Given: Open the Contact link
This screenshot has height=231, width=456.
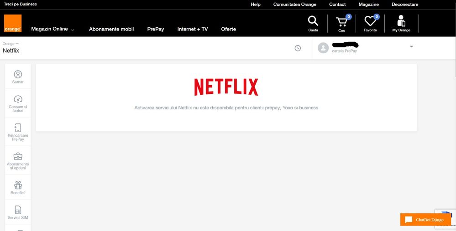Looking at the screenshot, I should click(337, 5).
